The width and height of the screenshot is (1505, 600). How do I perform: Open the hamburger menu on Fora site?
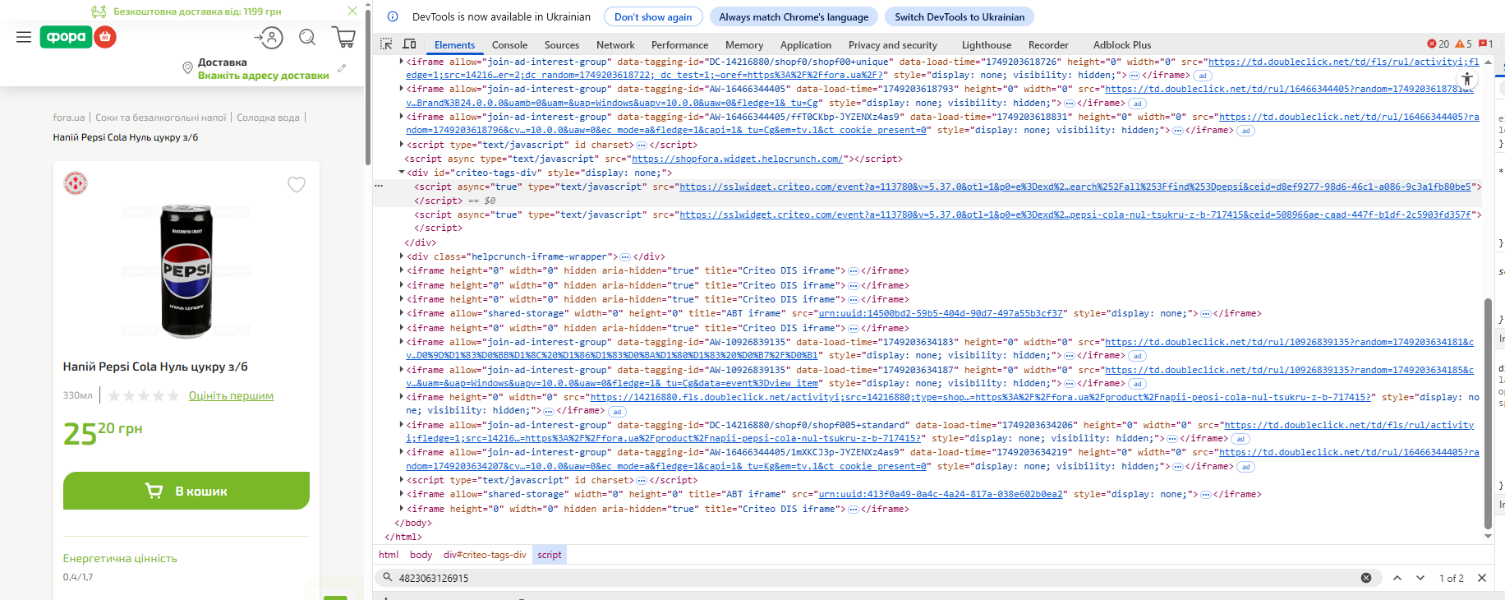coord(24,37)
